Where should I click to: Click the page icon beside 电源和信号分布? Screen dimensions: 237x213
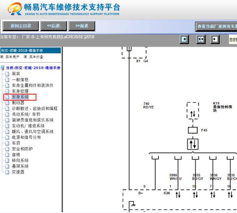point(7,138)
